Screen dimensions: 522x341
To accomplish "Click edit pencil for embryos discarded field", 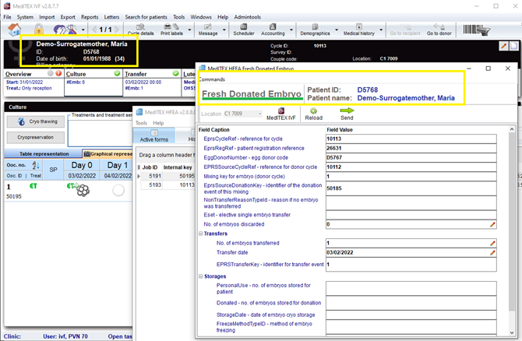I will click(x=492, y=224).
